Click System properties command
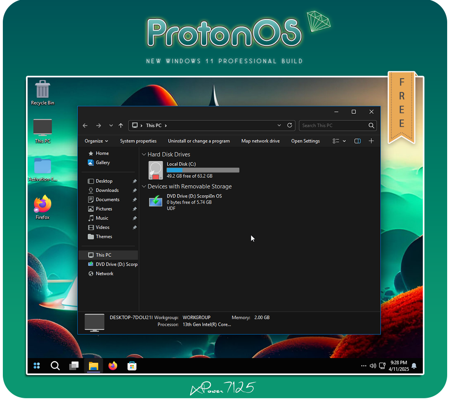This screenshot has height=399, width=450. click(138, 141)
